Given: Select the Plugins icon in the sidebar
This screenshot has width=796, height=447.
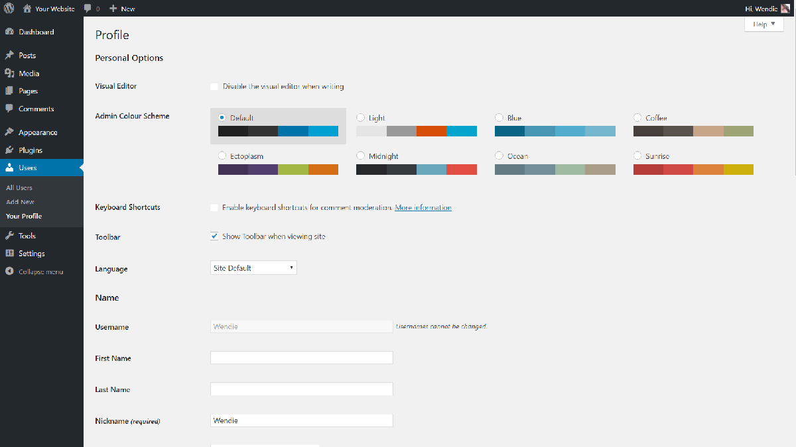Looking at the screenshot, I should point(11,150).
